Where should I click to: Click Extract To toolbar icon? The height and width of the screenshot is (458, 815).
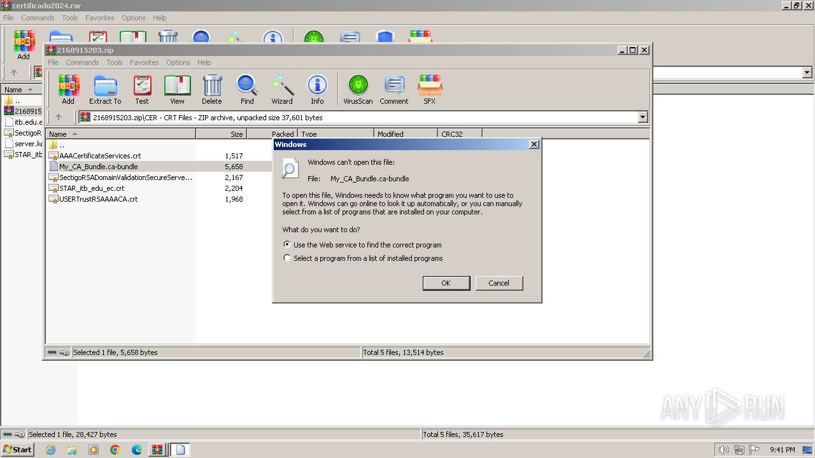click(x=105, y=89)
